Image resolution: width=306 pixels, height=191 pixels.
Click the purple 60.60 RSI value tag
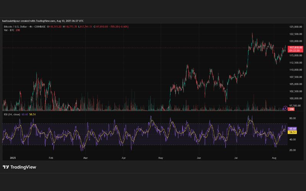point(292,129)
